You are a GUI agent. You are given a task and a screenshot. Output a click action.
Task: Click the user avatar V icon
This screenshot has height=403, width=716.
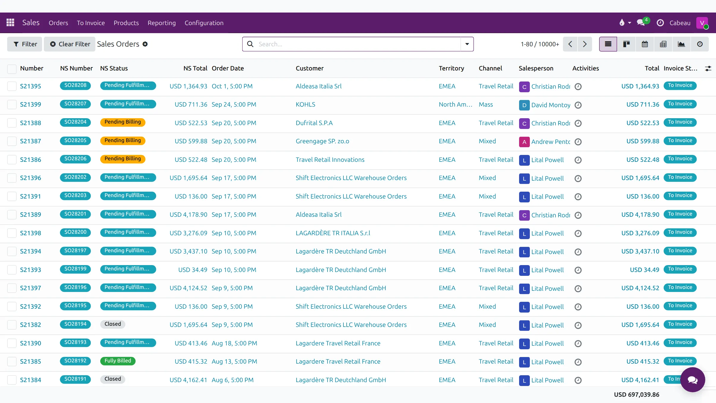click(x=702, y=23)
